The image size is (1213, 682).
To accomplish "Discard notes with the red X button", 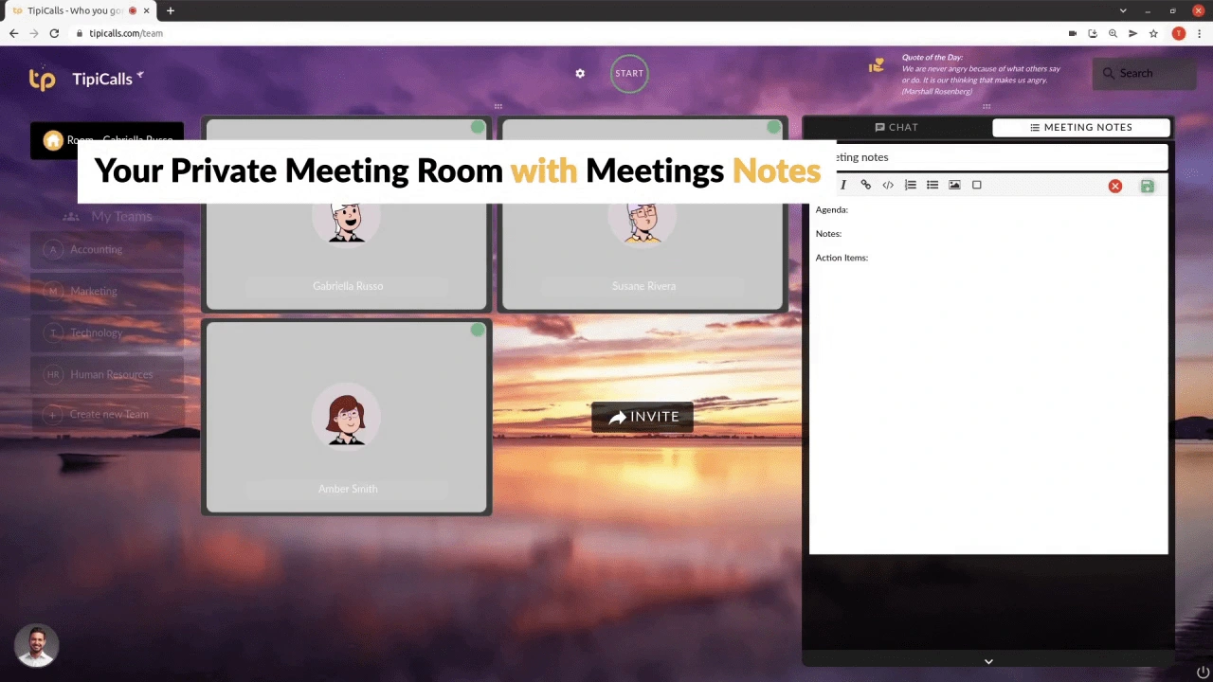I will pyautogui.click(x=1115, y=186).
